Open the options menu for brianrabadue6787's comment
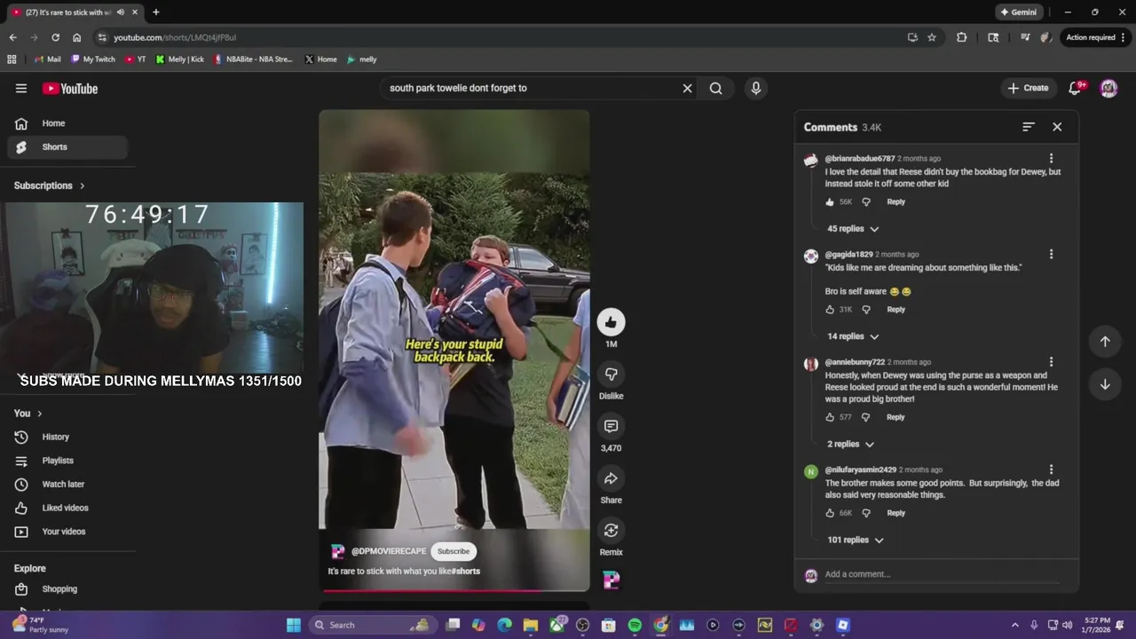The height and width of the screenshot is (639, 1136). pyautogui.click(x=1051, y=159)
